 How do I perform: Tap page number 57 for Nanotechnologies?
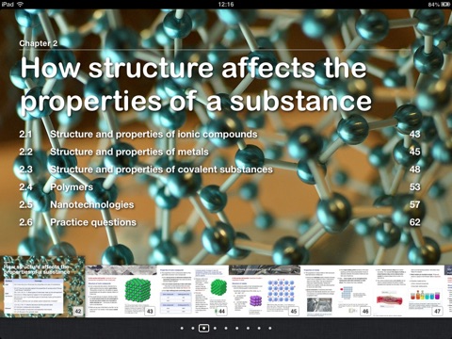414,204
